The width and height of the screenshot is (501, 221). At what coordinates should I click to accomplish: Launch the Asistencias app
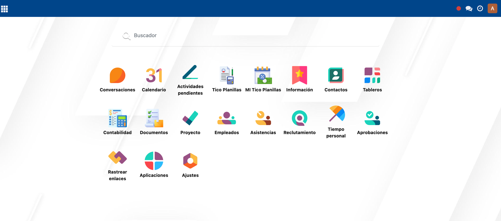263,118
